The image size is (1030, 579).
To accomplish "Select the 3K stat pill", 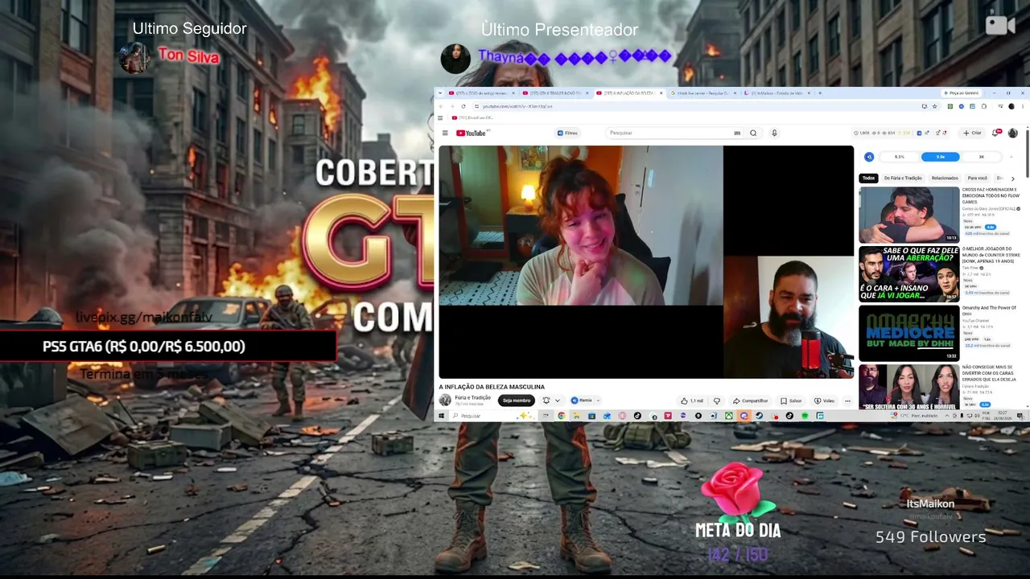I will 981,157.
